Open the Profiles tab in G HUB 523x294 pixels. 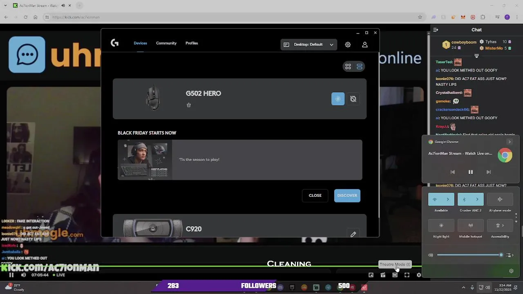(x=192, y=43)
